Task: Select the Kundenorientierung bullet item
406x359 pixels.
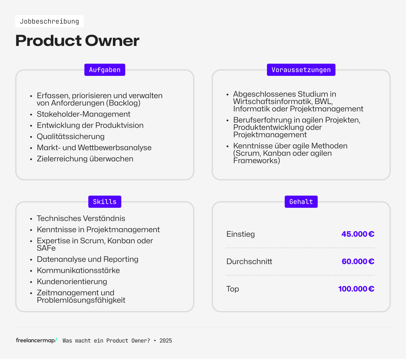Action: [x=72, y=281]
